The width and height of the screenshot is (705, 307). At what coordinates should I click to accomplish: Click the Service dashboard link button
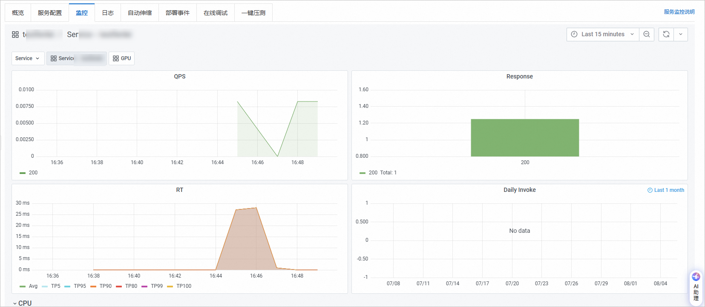(x=77, y=58)
